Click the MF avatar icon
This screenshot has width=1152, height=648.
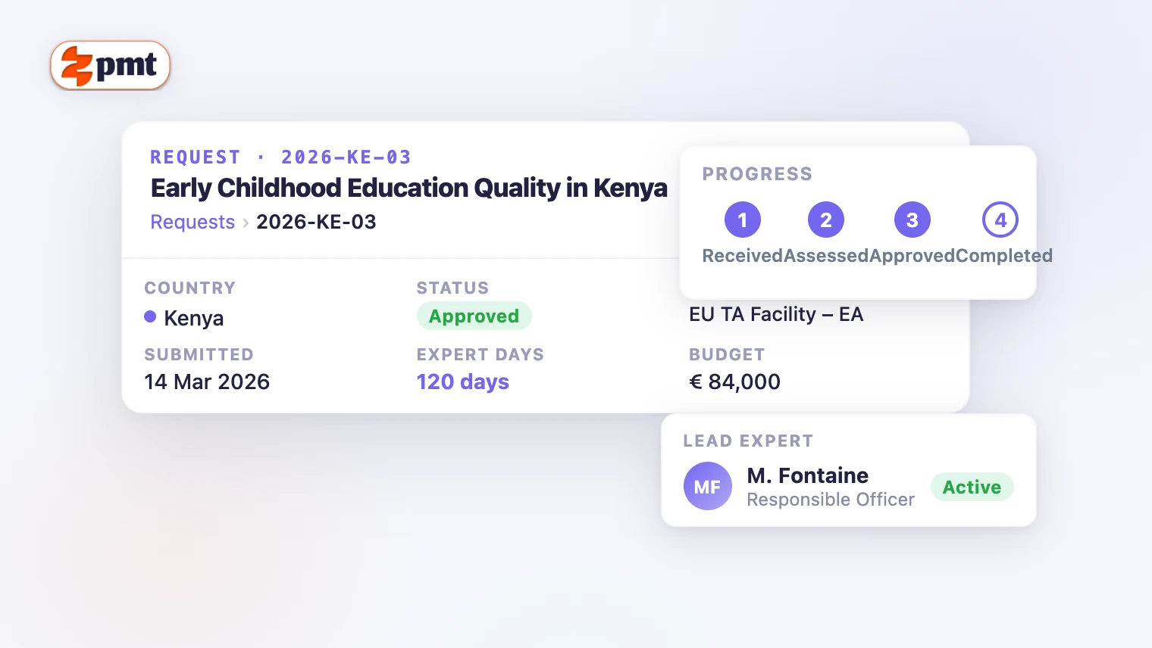708,486
